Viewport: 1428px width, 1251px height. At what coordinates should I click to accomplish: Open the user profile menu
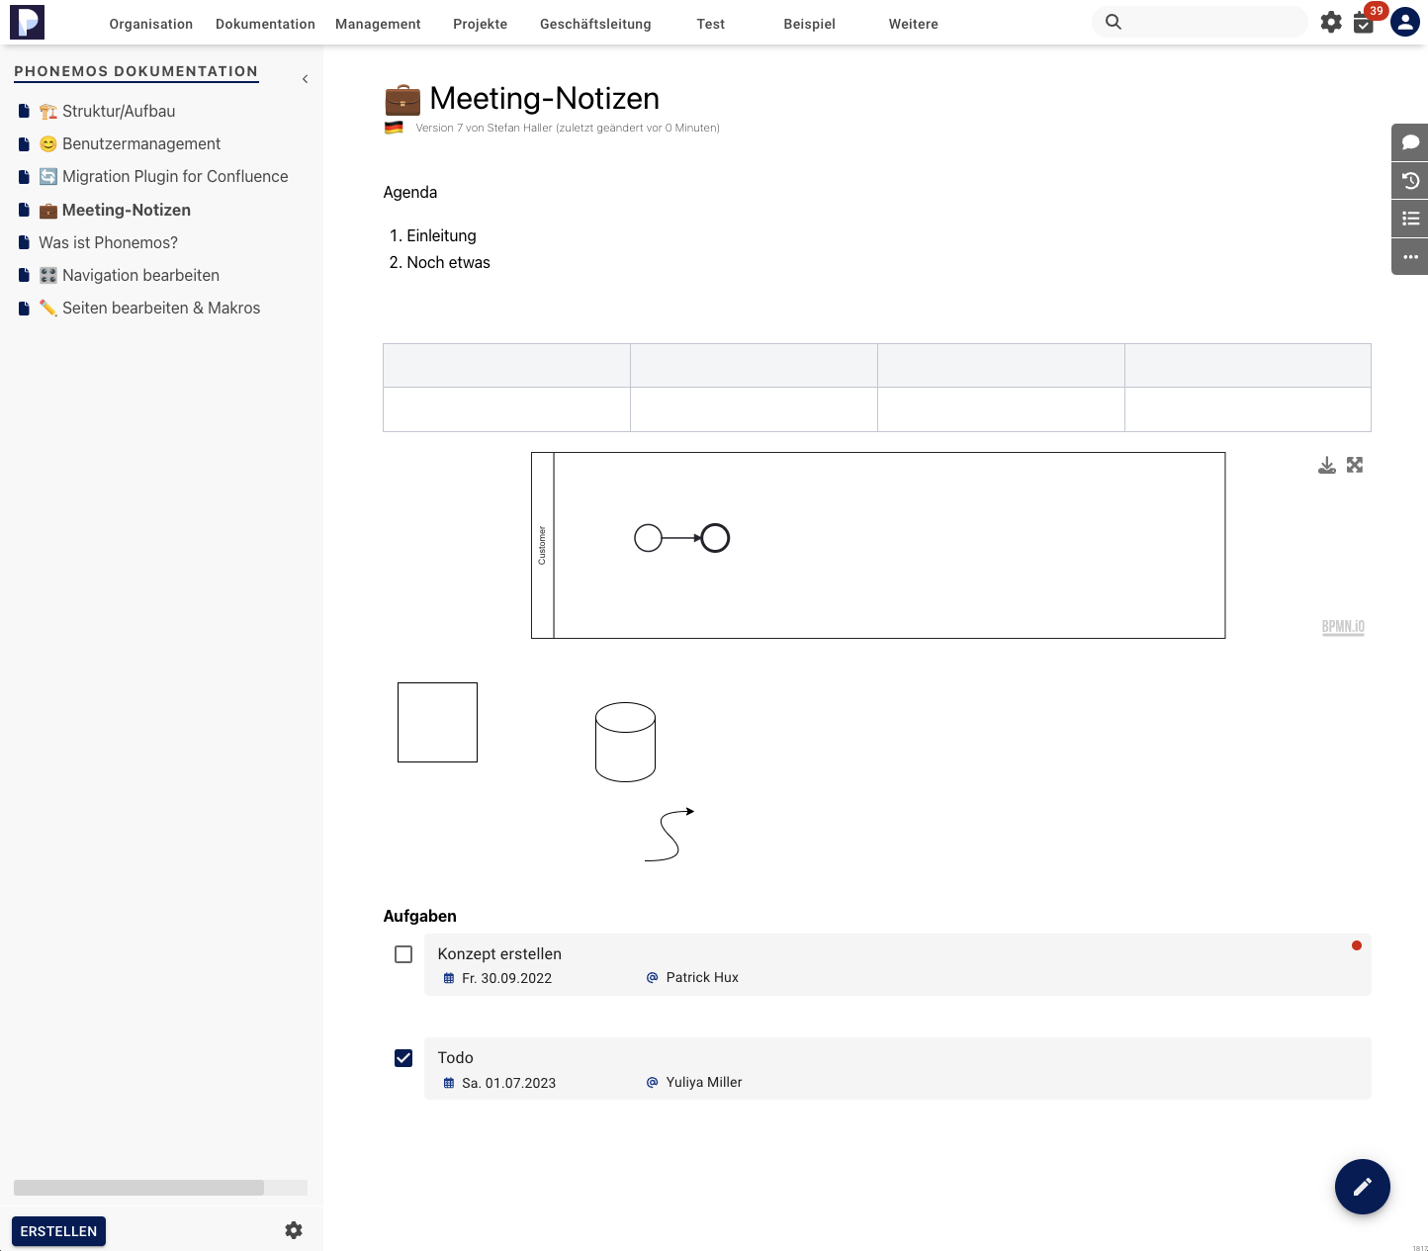click(1404, 22)
